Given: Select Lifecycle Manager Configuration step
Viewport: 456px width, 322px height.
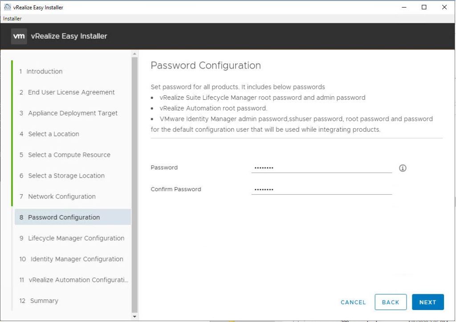Looking at the screenshot, I should pos(76,238).
